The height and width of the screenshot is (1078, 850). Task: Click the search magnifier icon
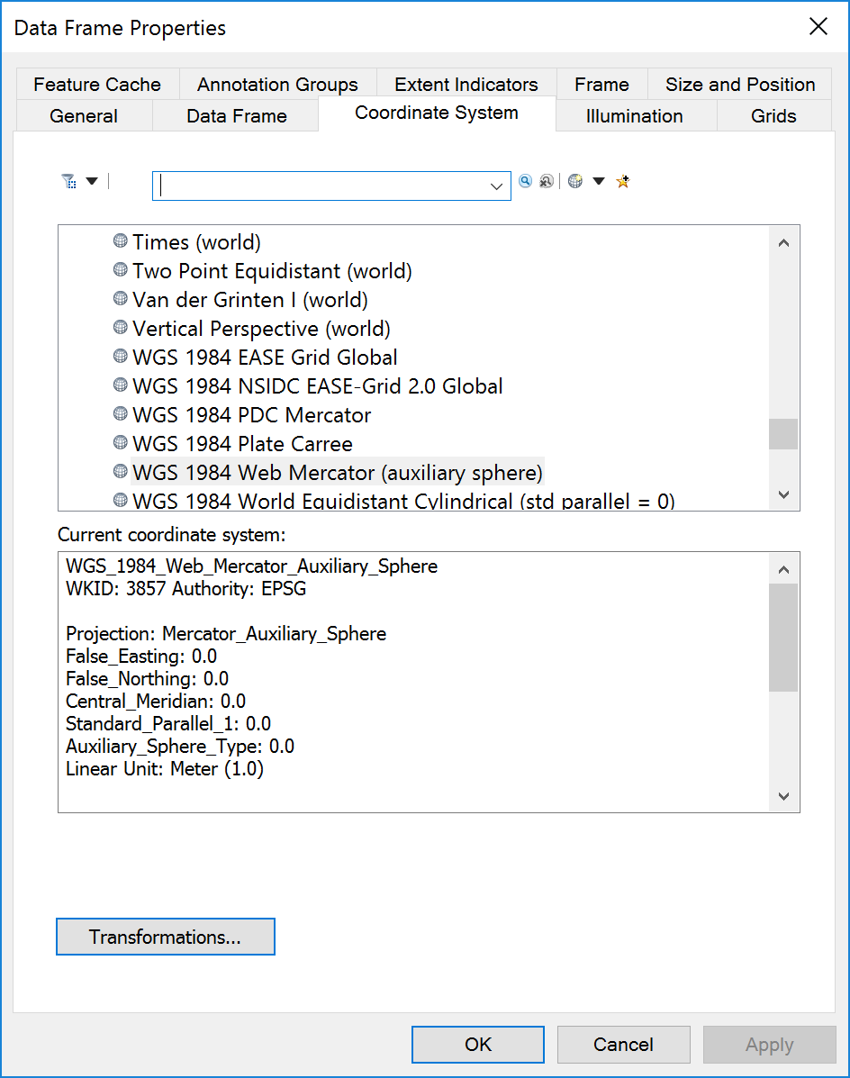525,181
